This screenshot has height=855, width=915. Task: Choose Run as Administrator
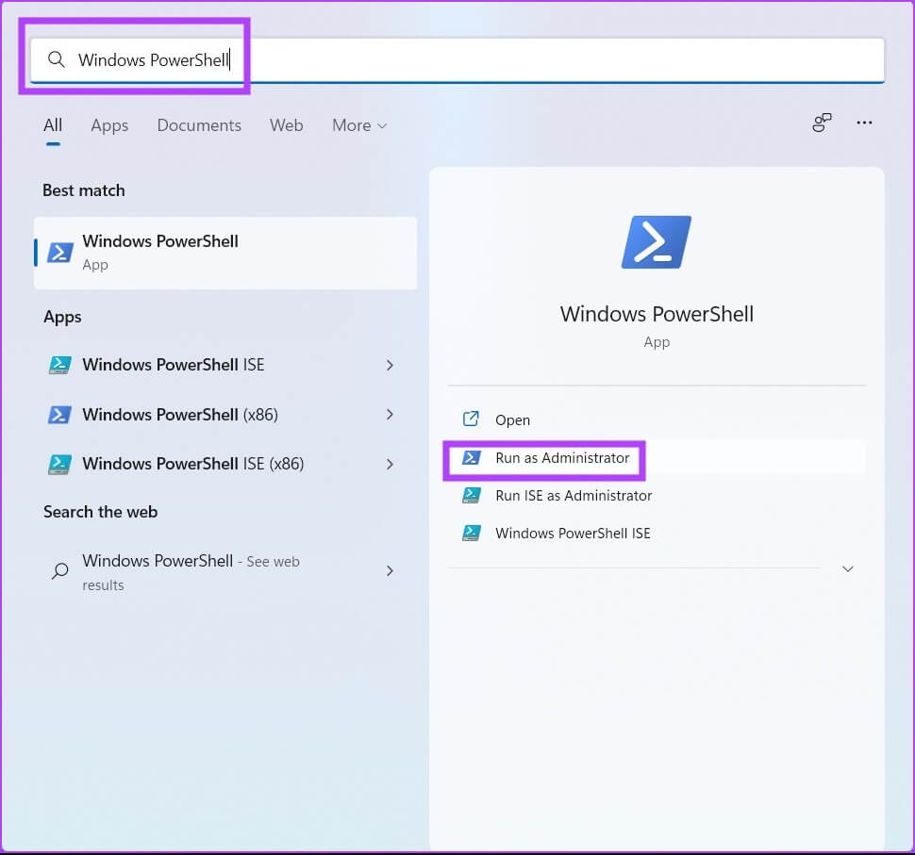(657, 458)
